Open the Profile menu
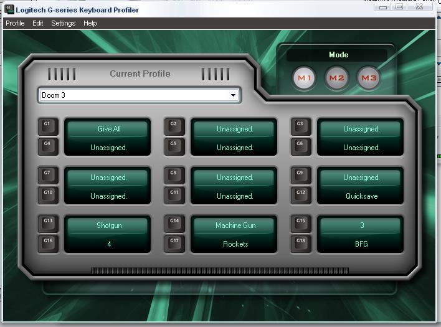The image size is (441, 327). (15, 23)
